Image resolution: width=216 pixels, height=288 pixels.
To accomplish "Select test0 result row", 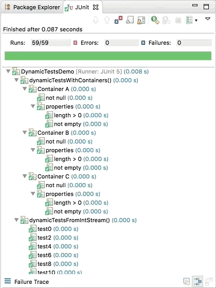I will pos(53,229).
